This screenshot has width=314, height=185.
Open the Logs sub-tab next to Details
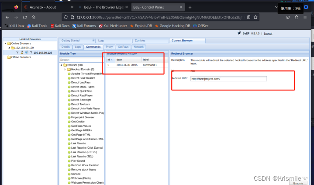tap(78, 47)
